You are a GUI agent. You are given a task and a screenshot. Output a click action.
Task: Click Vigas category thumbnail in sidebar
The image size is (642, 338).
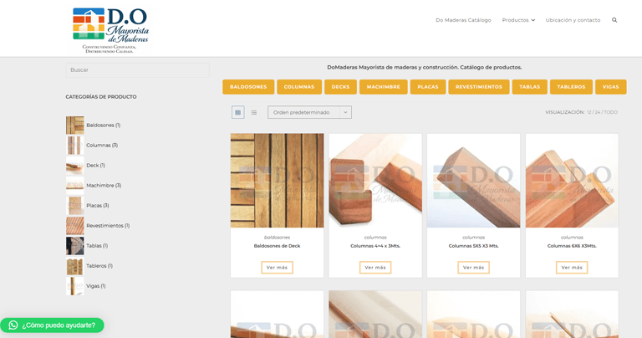[75, 286]
